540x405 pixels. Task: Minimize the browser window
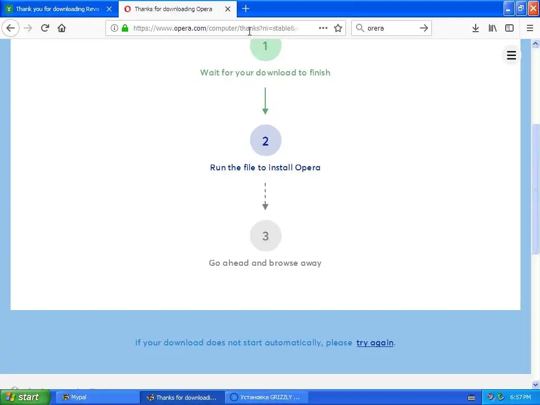(x=509, y=8)
